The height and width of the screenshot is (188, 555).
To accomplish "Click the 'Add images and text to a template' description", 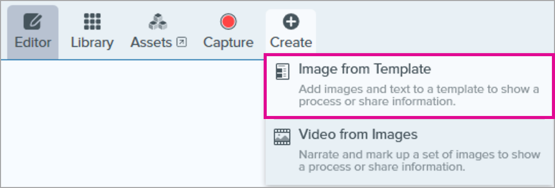I will click(x=419, y=96).
